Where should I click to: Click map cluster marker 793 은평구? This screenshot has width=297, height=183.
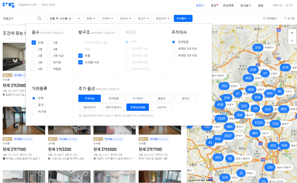click(x=224, y=86)
